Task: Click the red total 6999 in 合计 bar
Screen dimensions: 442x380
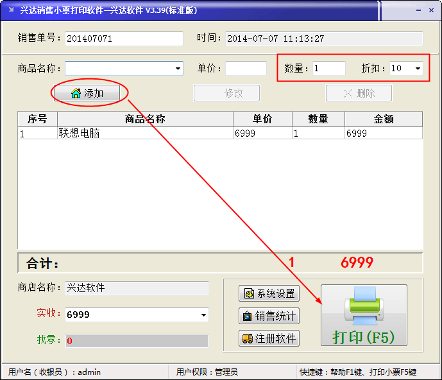Action: pos(357,263)
